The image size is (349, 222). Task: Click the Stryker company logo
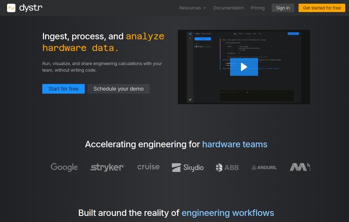(x=107, y=167)
